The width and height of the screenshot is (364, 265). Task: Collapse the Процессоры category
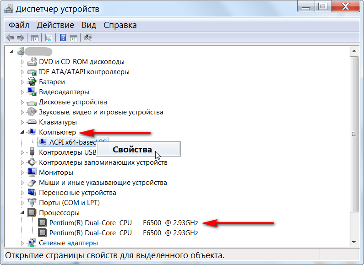[x=22, y=212]
